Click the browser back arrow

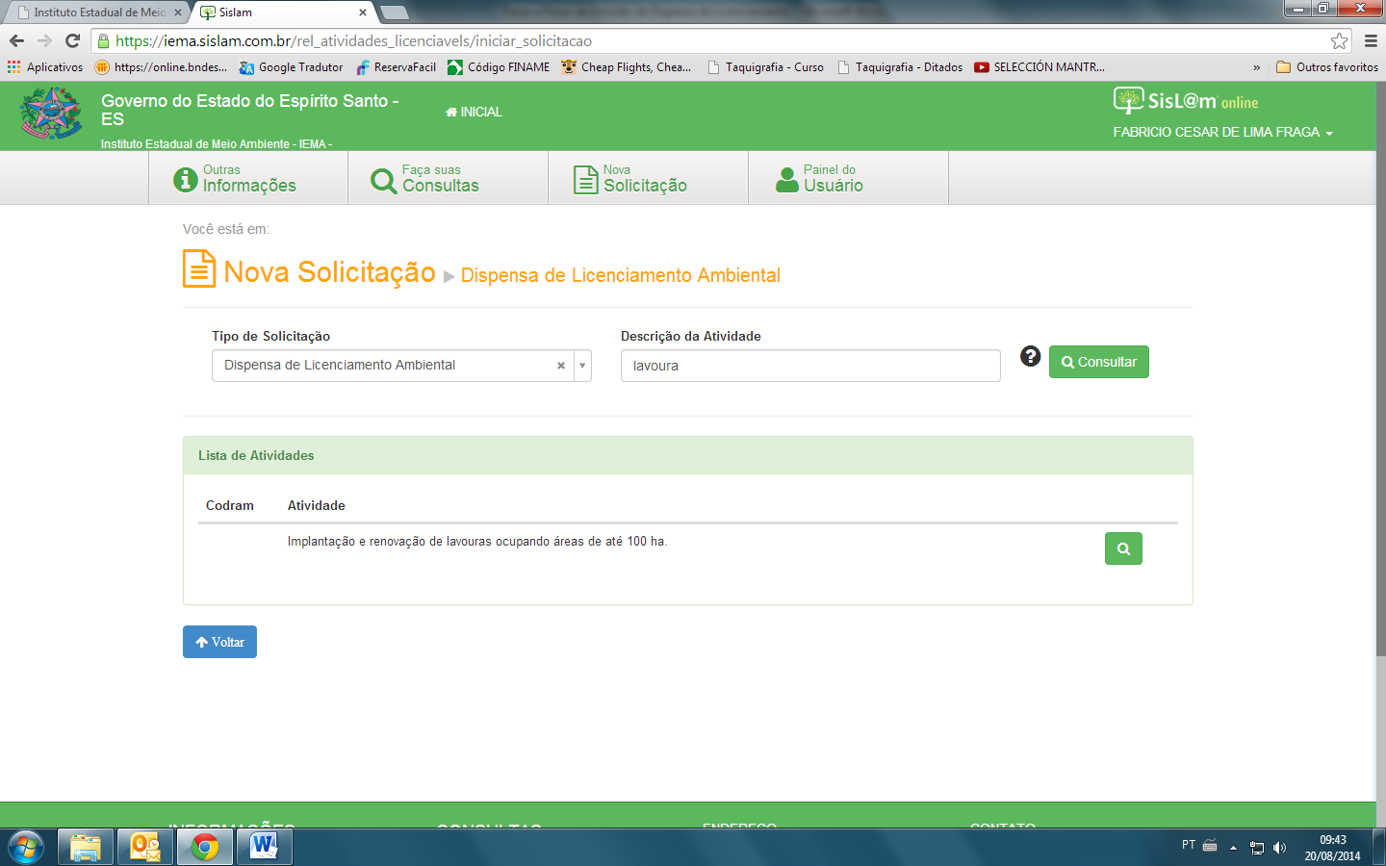tap(16, 40)
